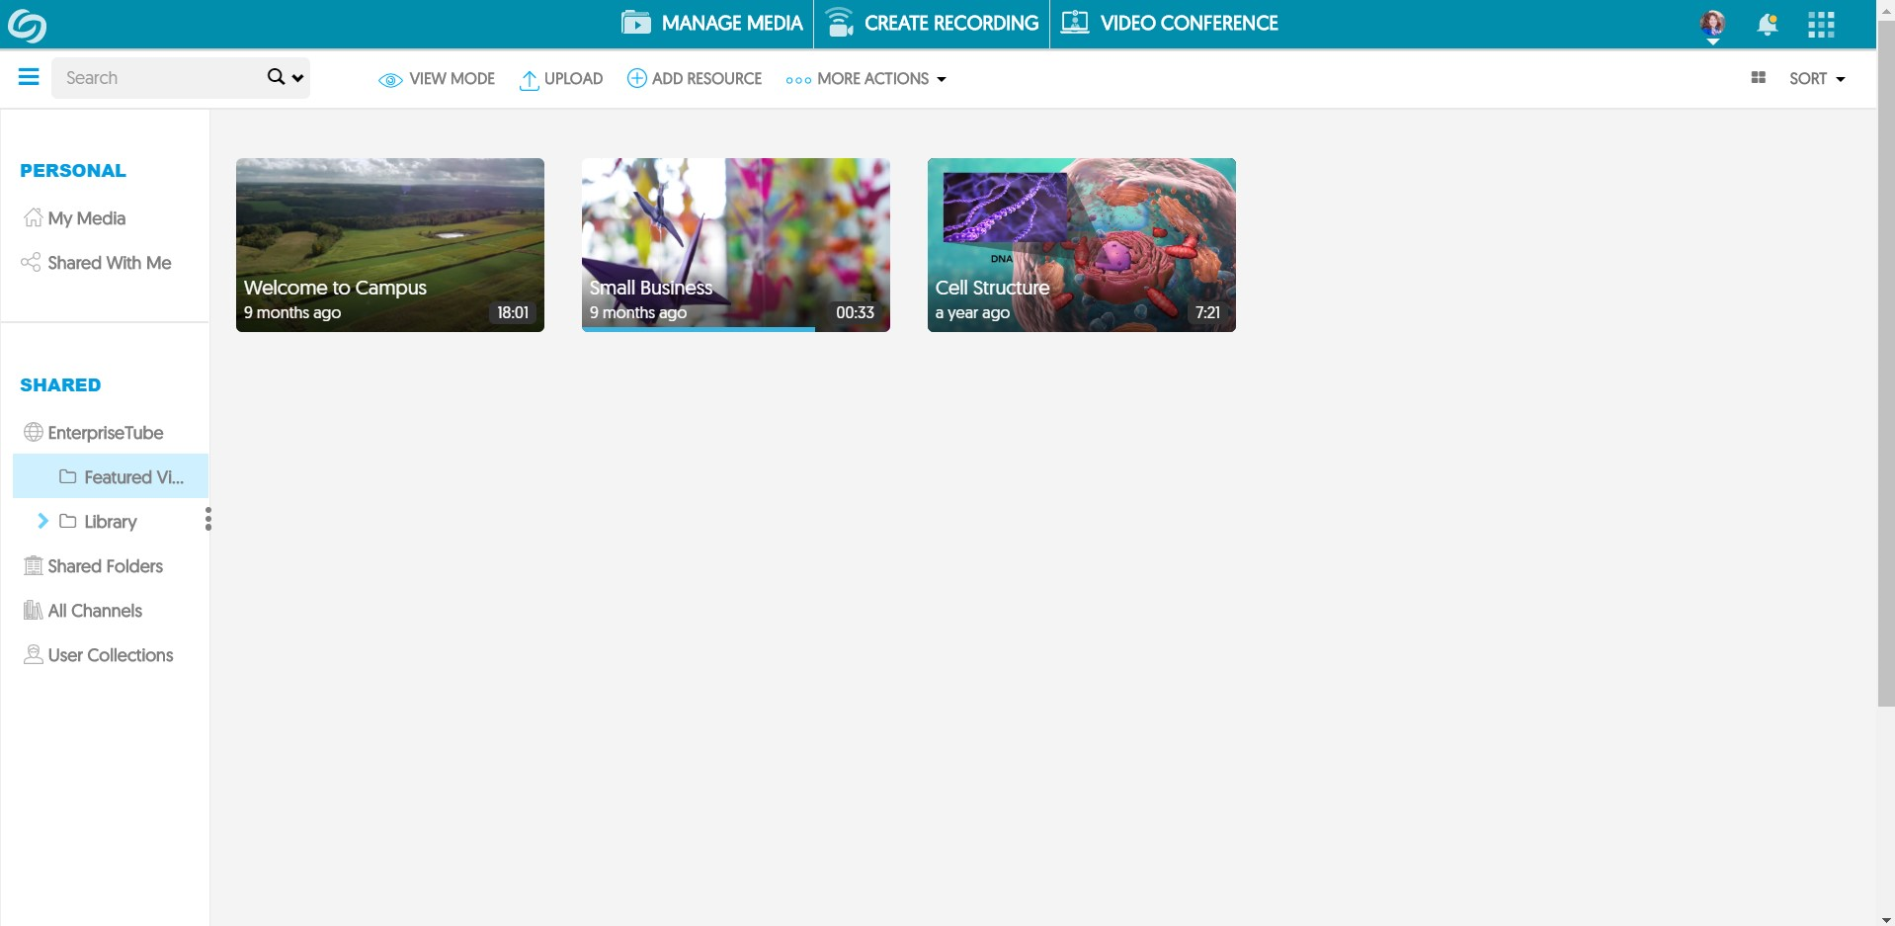Select the Featured Vi... folder
Image resolution: width=1895 pixels, height=926 pixels.
point(111,476)
